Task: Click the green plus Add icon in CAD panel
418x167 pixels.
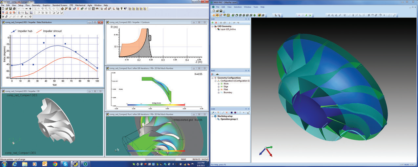Action: click(213, 23)
